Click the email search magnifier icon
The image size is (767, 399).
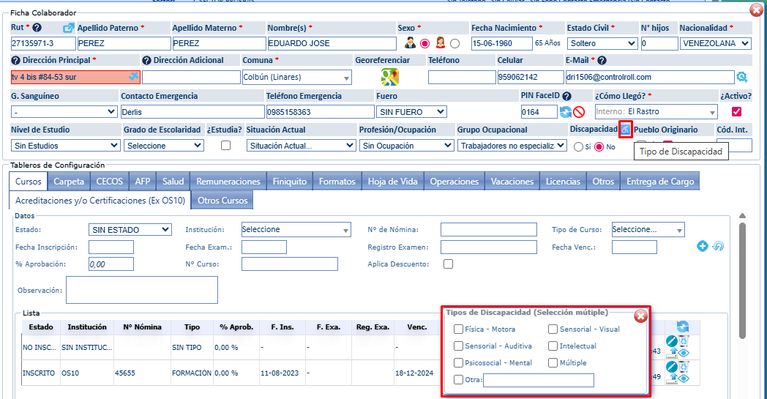tap(742, 77)
